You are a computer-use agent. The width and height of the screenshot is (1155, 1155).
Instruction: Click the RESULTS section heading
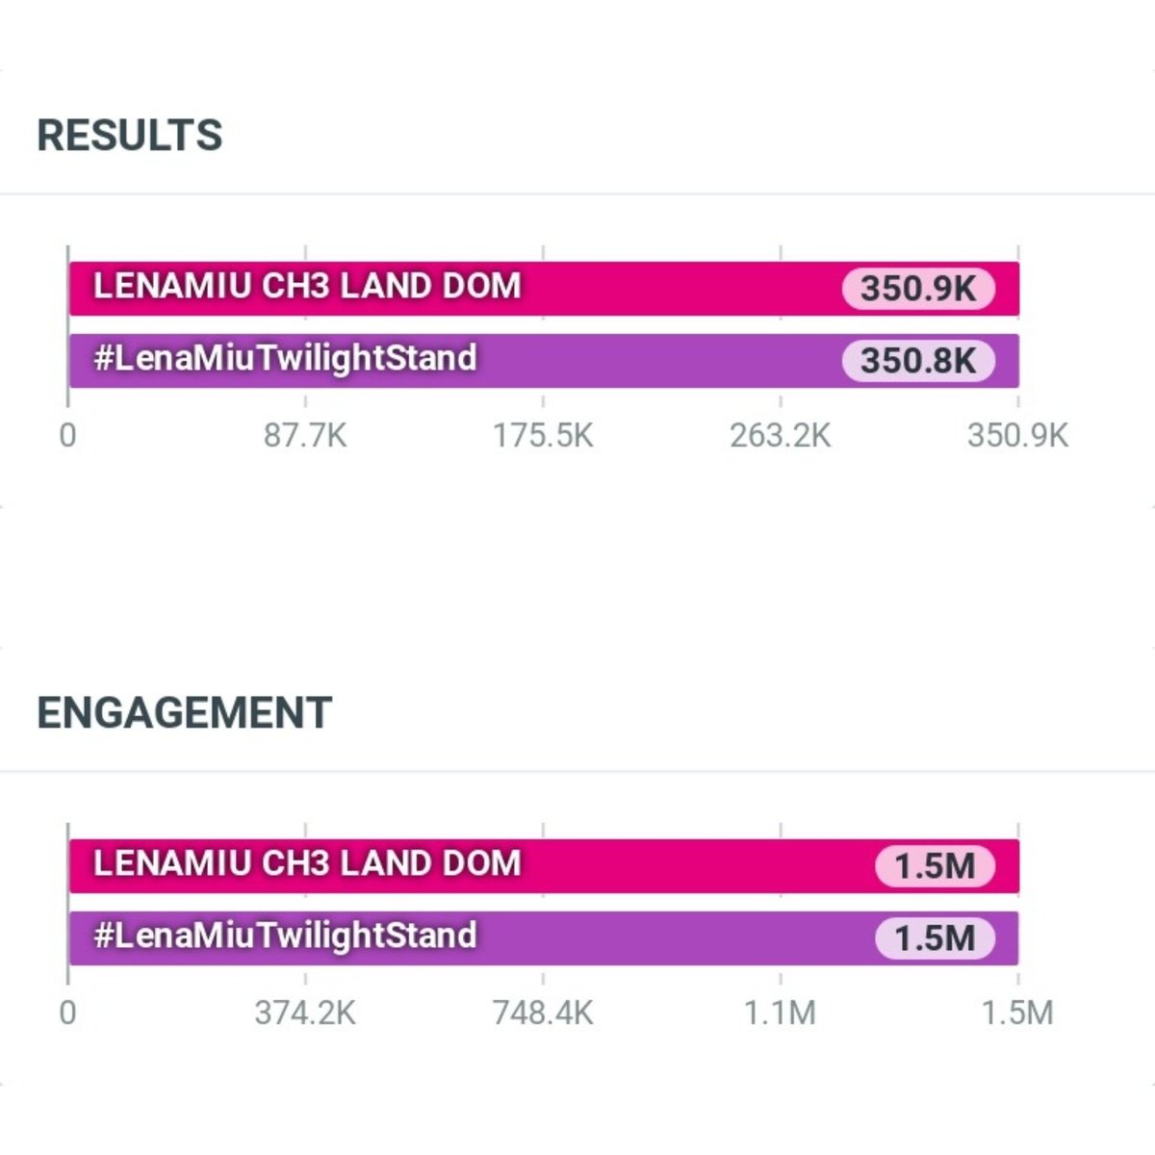click(x=130, y=135)
